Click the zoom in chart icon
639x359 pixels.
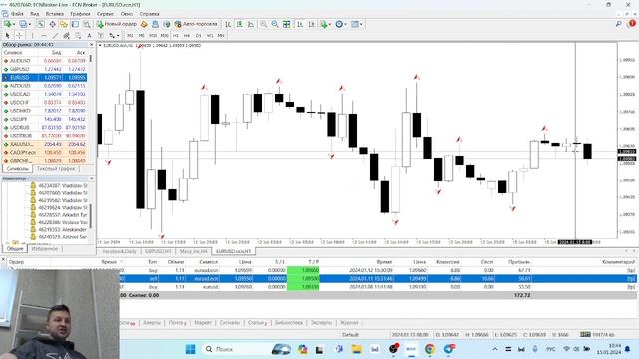pos(264,24)
